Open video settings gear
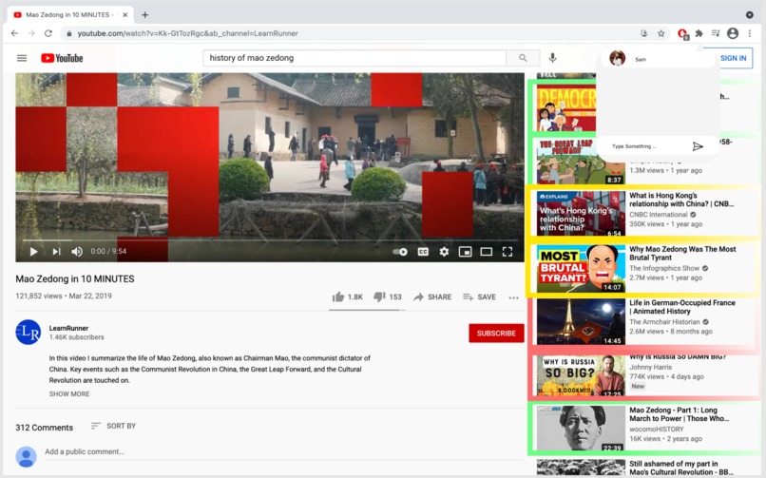The width and height of the screenshot is (766, 478). (444, 252)
